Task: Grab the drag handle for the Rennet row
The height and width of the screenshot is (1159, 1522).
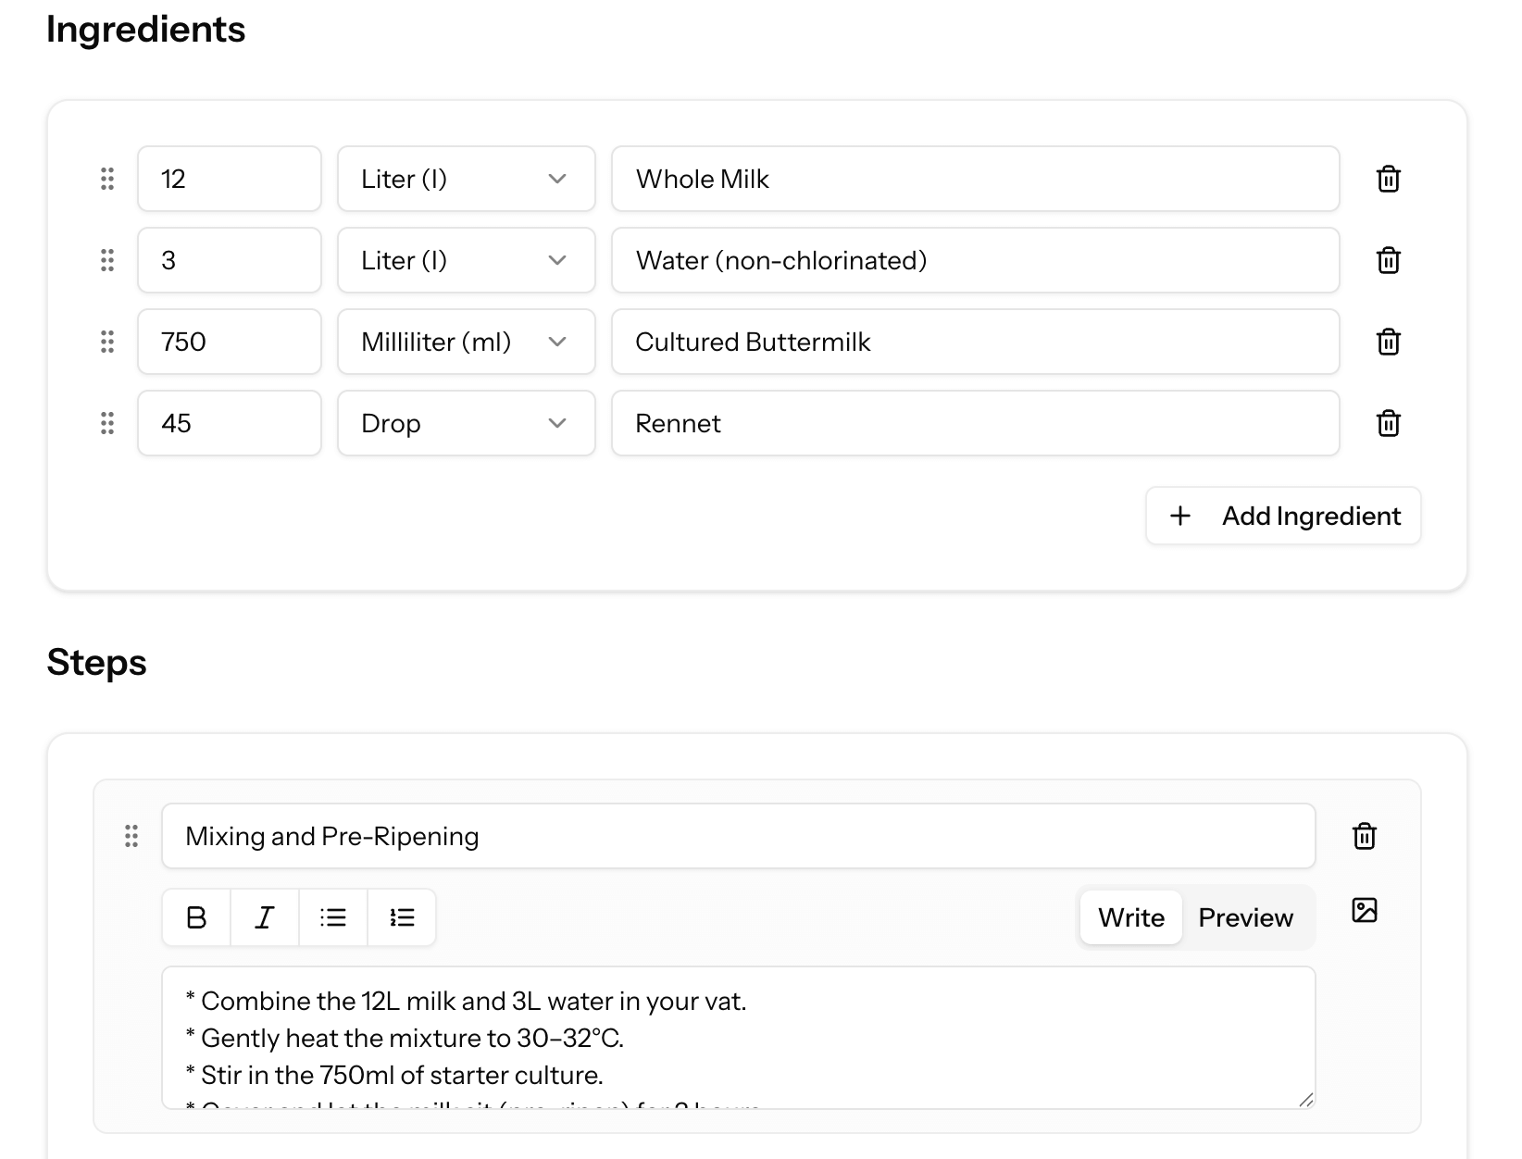Action: (106, 423)
